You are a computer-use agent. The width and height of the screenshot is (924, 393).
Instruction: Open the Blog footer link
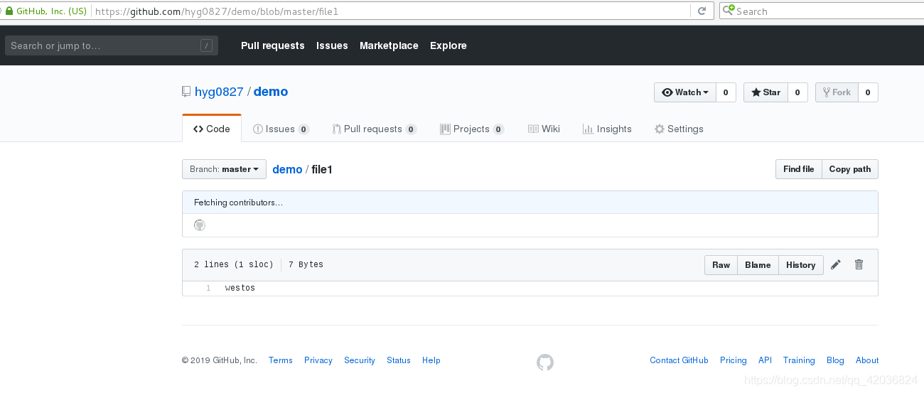point(835,360)
